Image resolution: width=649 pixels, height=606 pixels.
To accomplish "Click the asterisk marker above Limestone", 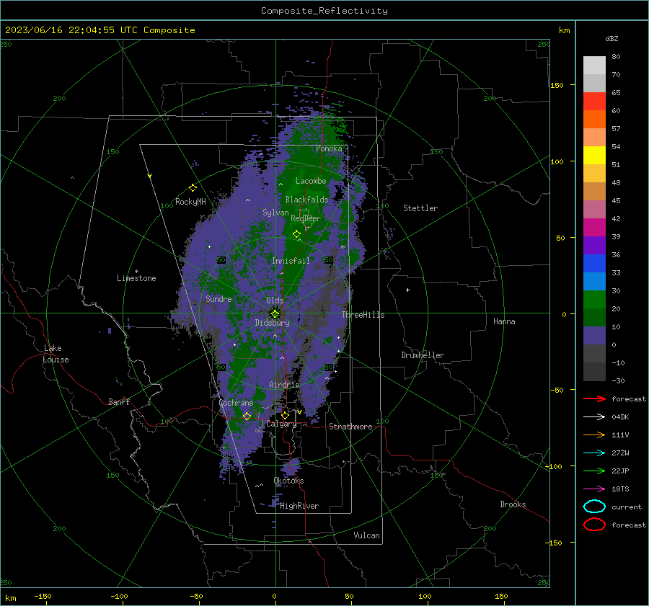I will (136, 272).
